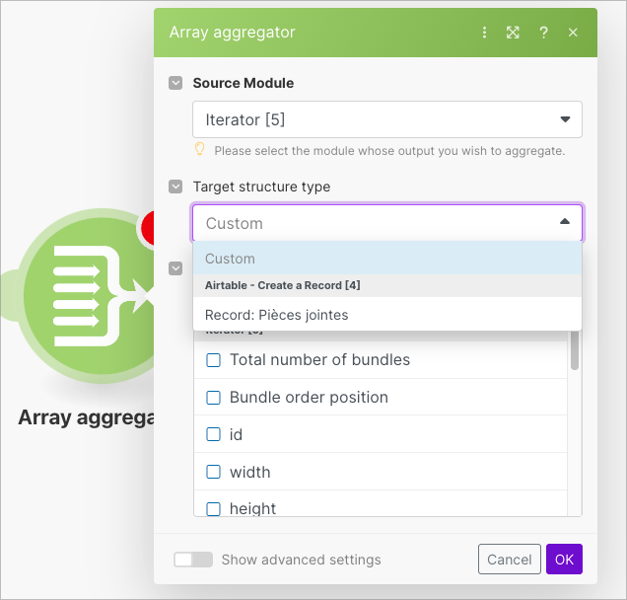
Task: Collapse the Target structure type section
Action: (x=175, y=187)
